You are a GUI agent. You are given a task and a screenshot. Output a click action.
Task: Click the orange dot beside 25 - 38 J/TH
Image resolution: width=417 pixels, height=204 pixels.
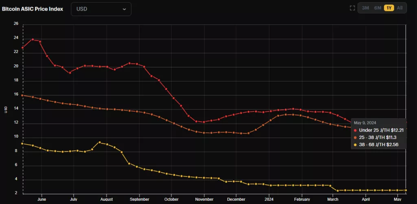point(355,138)
